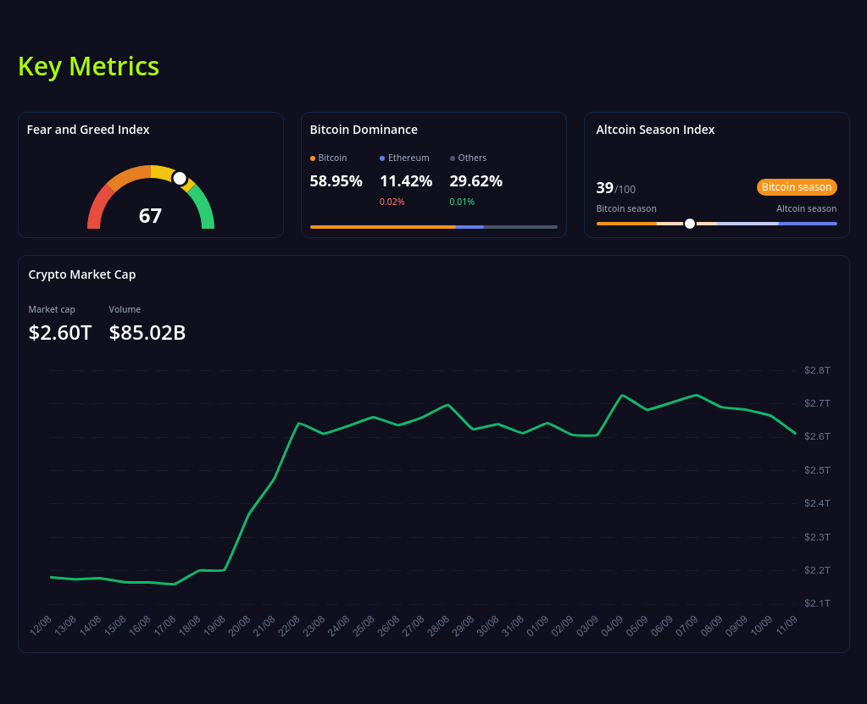Image resolution: width=867 pixels, height=704 pixels.
Task: Click the orange Bitcoin legend dot
Action: click(313, 158)
